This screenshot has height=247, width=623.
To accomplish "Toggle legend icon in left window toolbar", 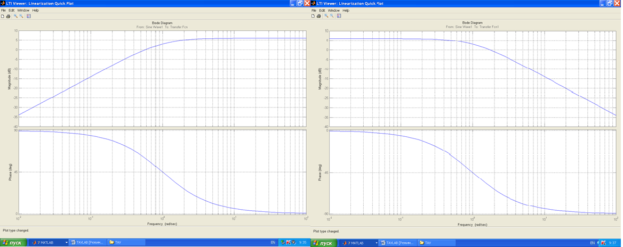I will click(29, 16).
